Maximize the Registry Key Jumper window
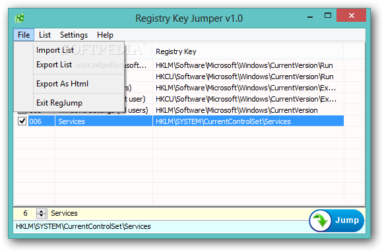Image resolution: width=384 pixels, height=252 pixels. (328, 16)
